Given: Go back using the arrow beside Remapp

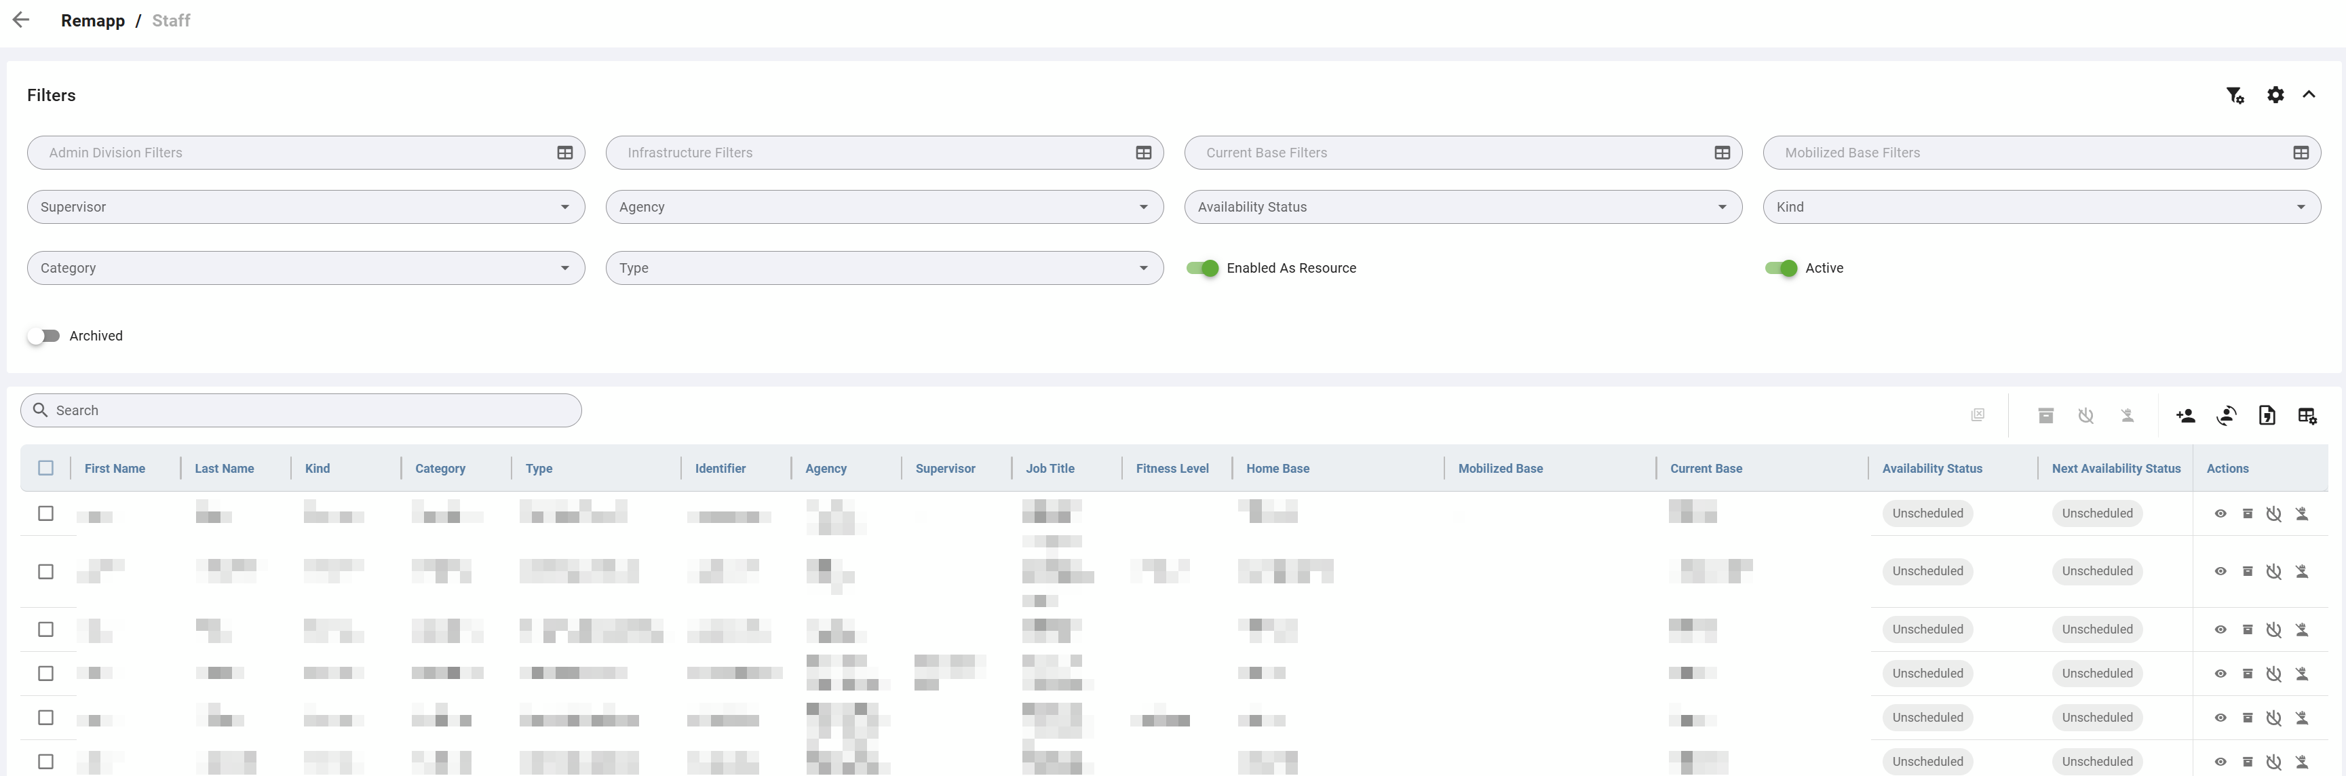Looking at the screenshot, I should click(x=21, y=20).
